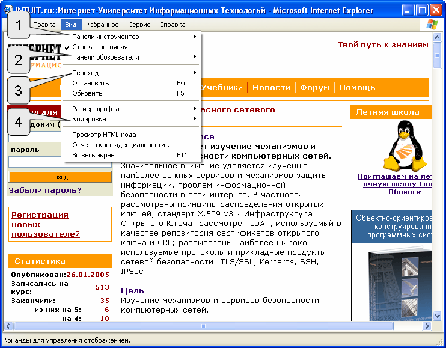This screenshot has width=446, height=348.
Task: Expand the Размер шрифта submenu
Action: pyautogui.click(x=131, y=109)
